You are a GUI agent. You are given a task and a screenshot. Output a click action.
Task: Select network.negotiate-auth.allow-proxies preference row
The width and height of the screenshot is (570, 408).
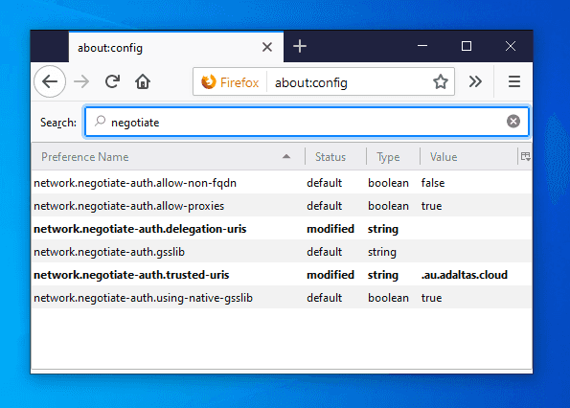click(282, 206)
